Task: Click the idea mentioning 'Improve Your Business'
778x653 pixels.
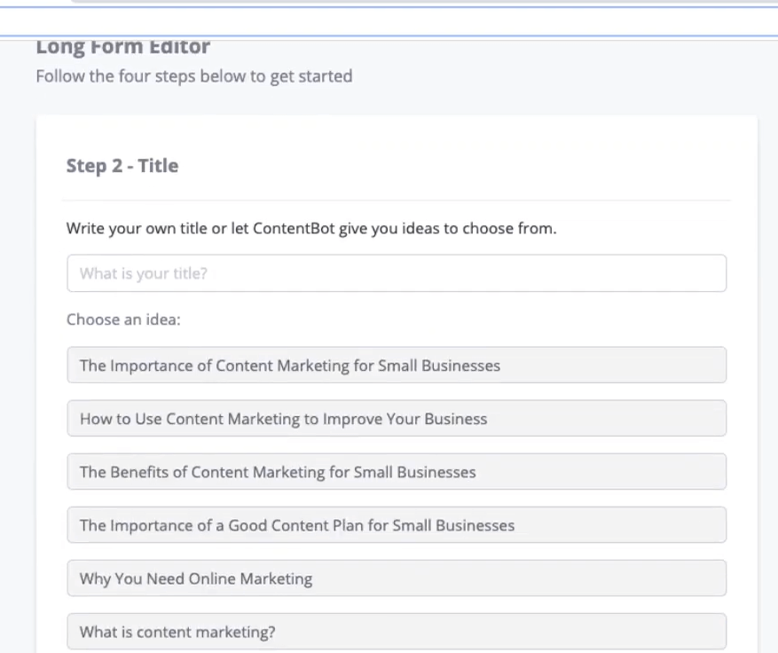Action: [397, 418]
